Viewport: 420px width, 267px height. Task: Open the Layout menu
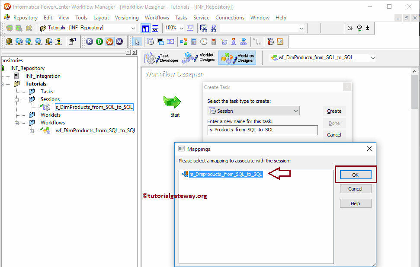[101, 18]
